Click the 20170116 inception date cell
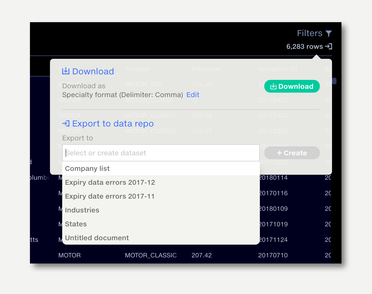 point(273,193)
